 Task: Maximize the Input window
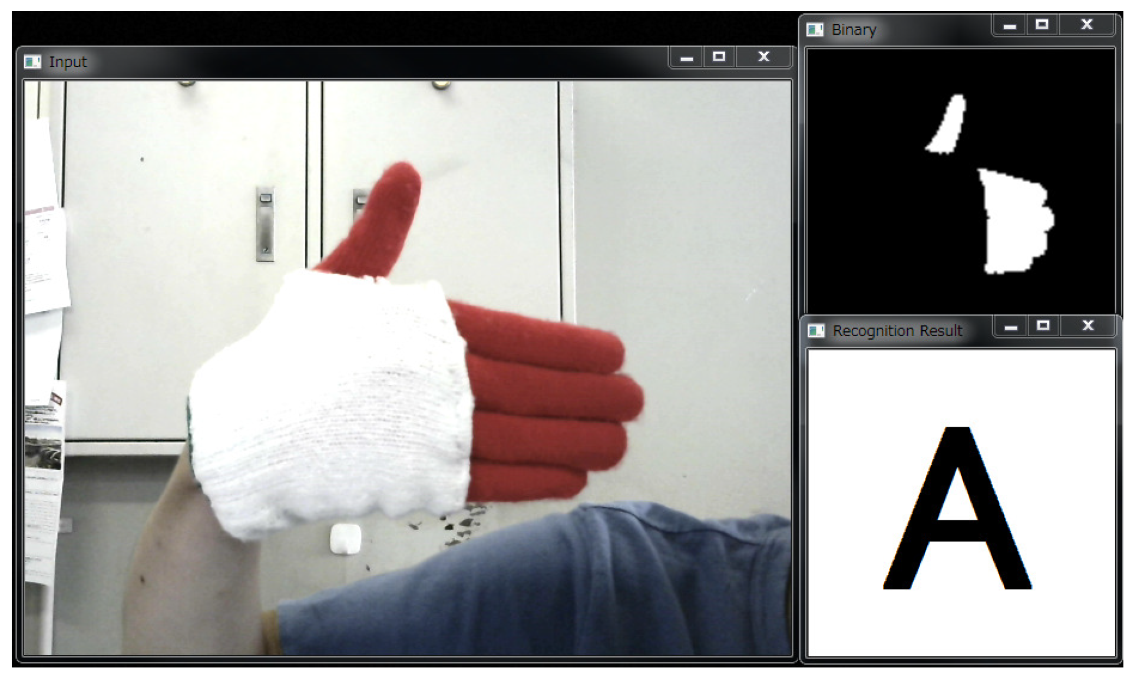719,57
